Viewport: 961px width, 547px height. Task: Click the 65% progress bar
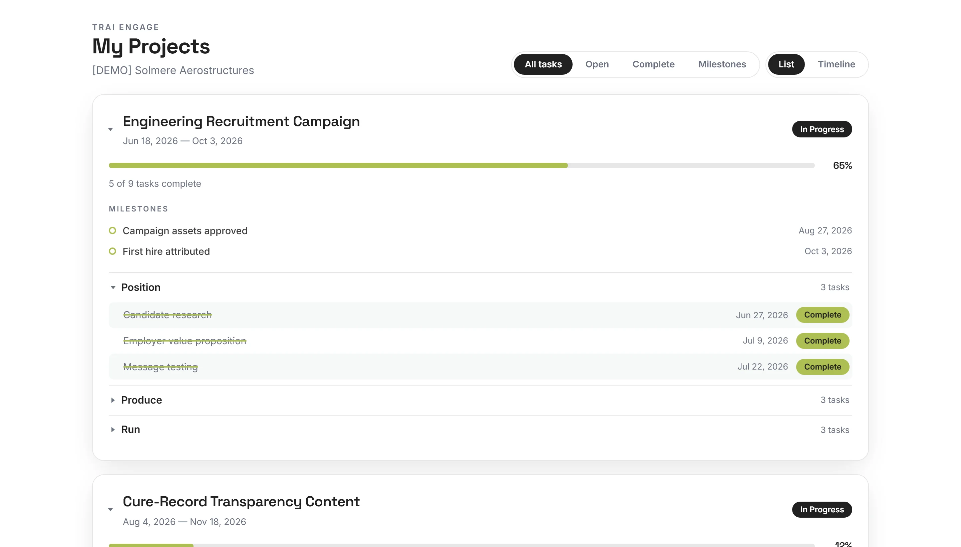(x=461, y=166)
